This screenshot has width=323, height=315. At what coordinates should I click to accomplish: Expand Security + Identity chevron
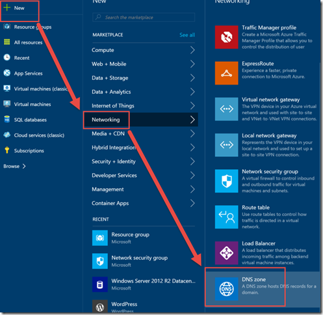pos(192,161)
